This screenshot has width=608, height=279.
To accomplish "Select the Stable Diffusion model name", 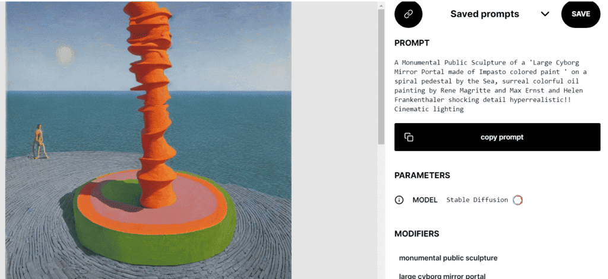I will pos(477,200).
